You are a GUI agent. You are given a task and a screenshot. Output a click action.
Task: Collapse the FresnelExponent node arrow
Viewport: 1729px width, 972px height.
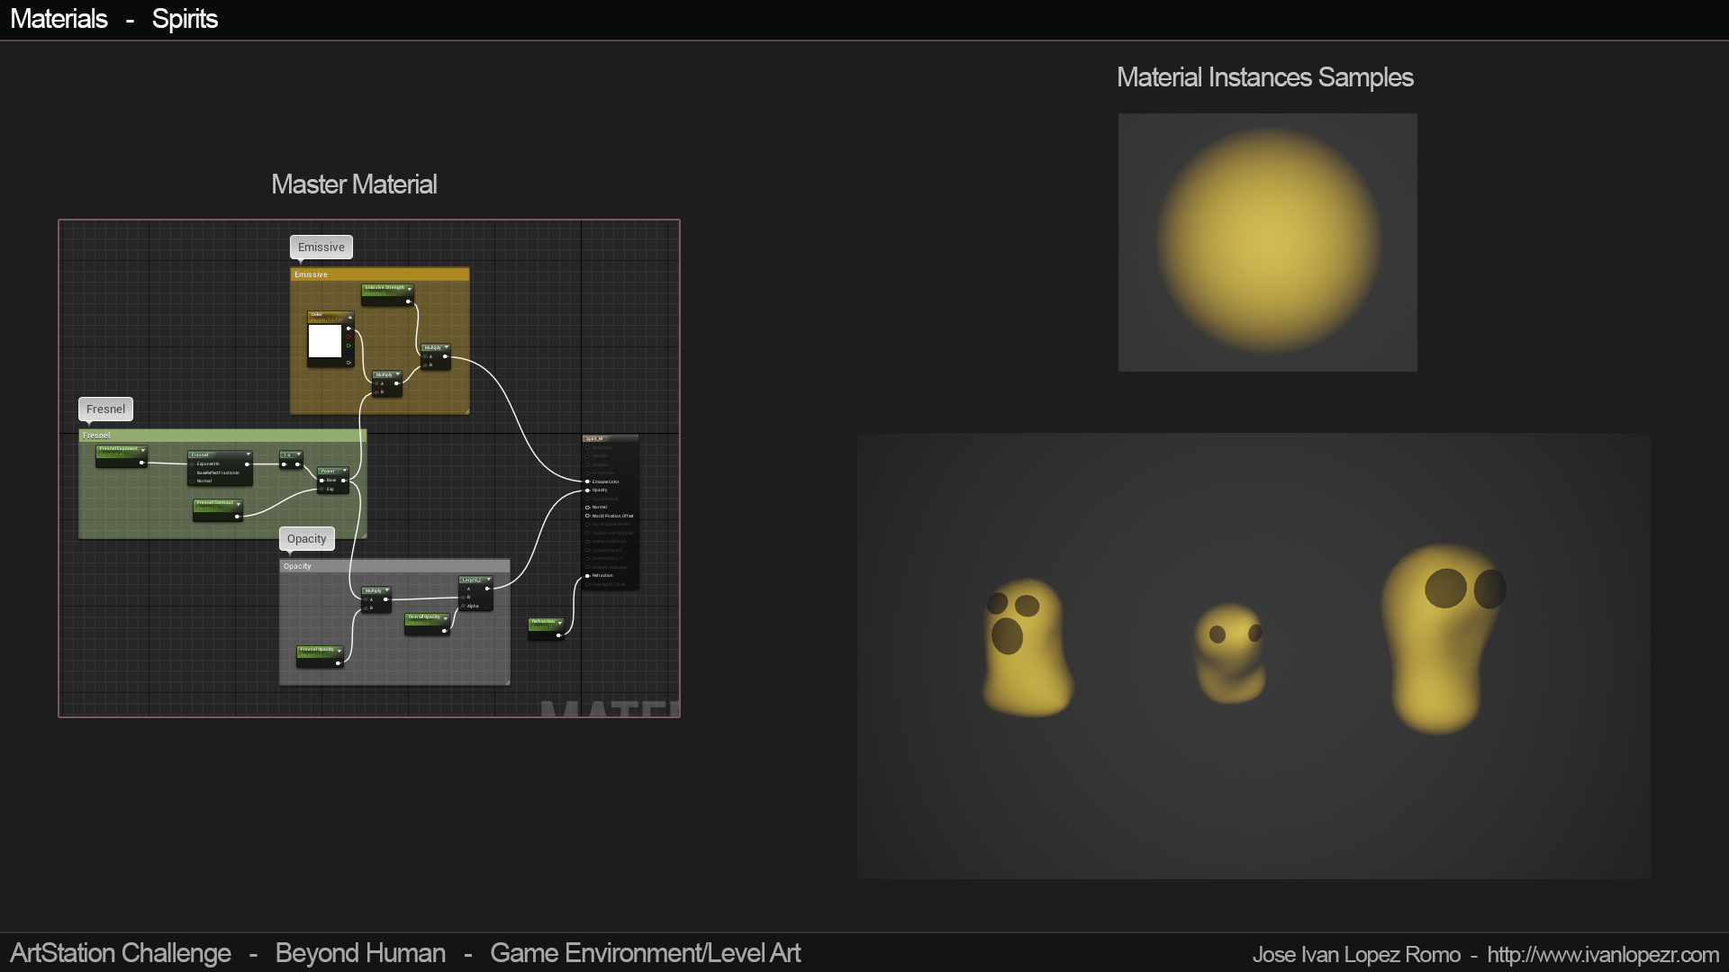tap(143, 450)
